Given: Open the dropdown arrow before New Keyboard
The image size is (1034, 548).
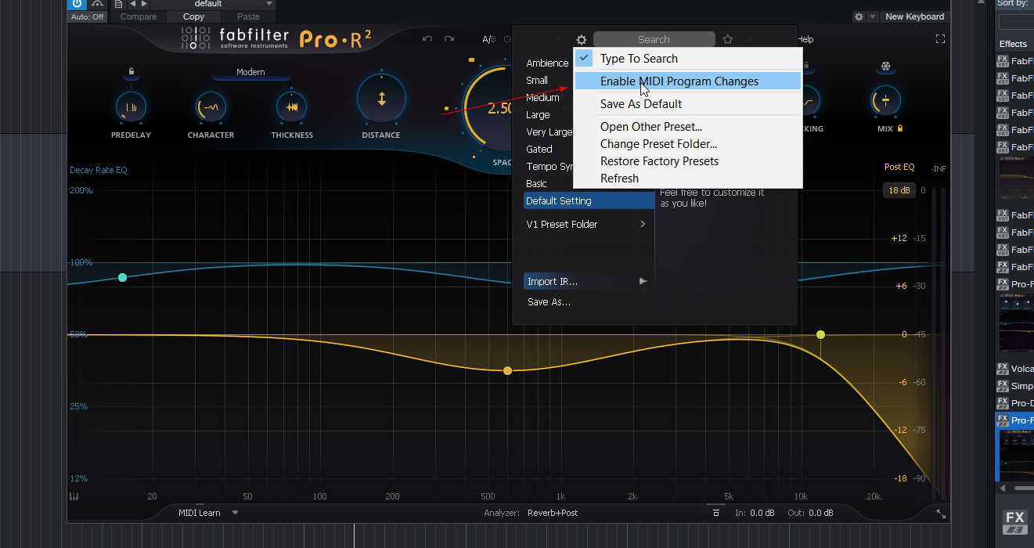Looking at the screenshot, I should tap(872, 16).
